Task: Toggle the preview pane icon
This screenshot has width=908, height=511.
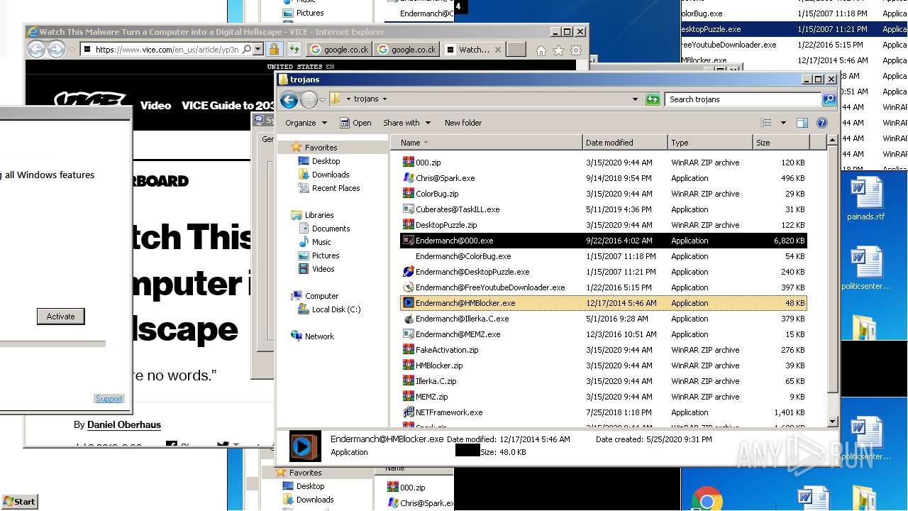Action: click(x=802, y=123)
